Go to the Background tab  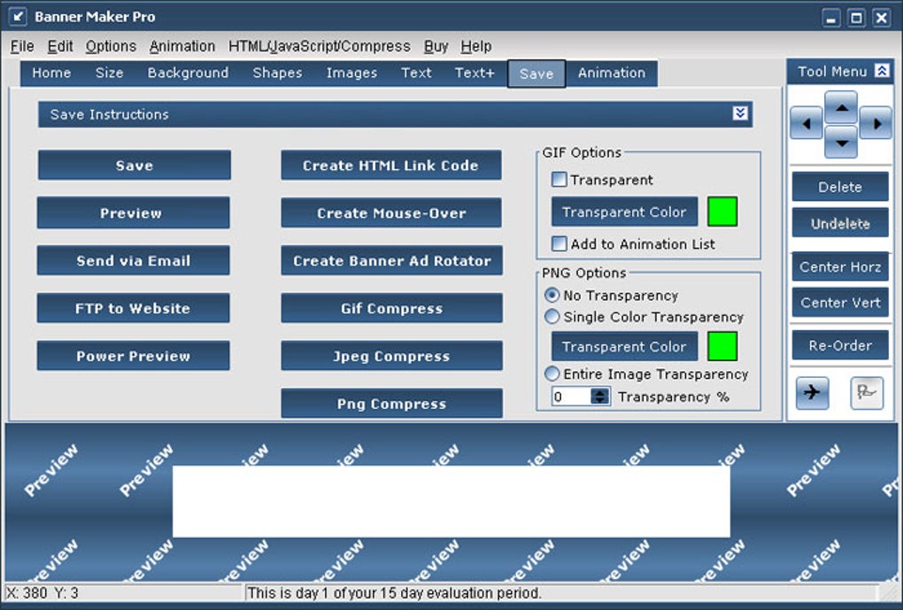(x=188, y=73)
